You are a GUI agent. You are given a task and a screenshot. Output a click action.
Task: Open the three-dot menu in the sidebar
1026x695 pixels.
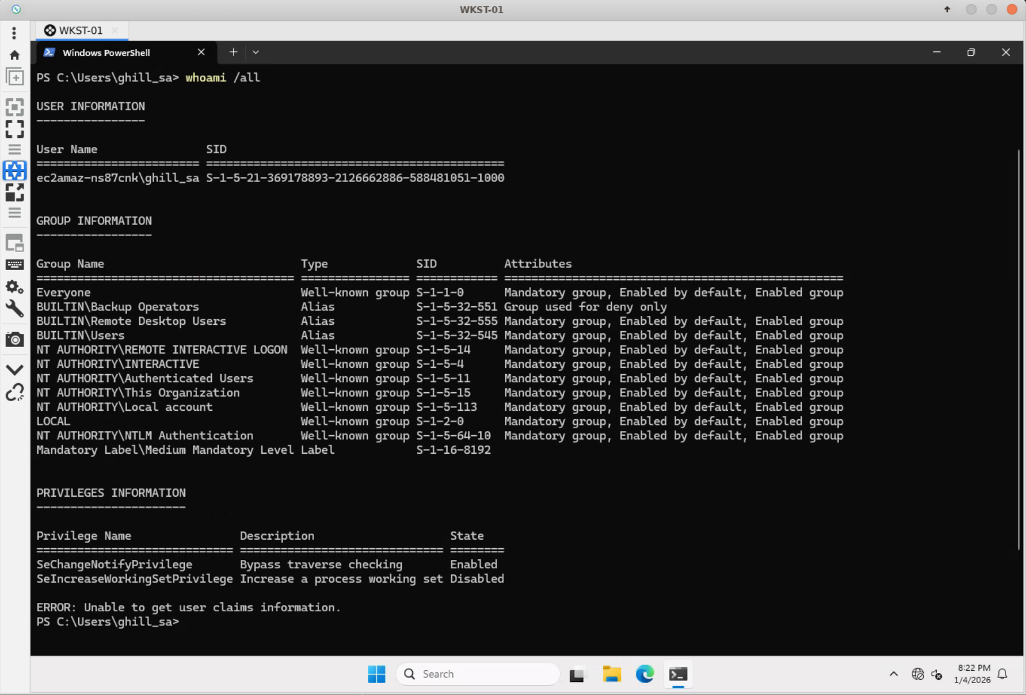(14, 33)
